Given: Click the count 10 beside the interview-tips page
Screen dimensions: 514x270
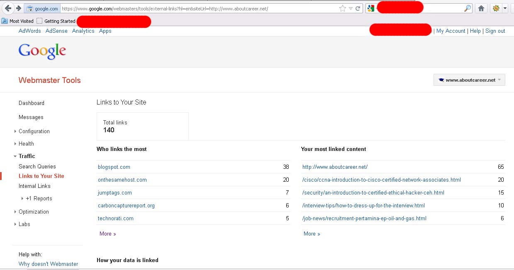Looking at the screenshot, I should (x=501, y=206).
